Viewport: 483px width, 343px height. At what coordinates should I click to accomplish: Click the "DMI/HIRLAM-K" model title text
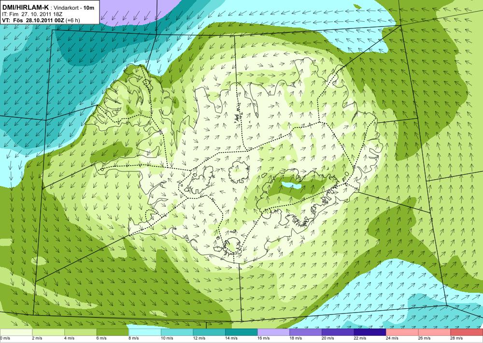coord(25,7)
